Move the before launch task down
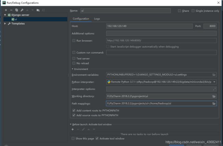The image size is (223, 146). [94, 129]
